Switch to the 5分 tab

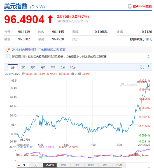click(x=63, y=67)
